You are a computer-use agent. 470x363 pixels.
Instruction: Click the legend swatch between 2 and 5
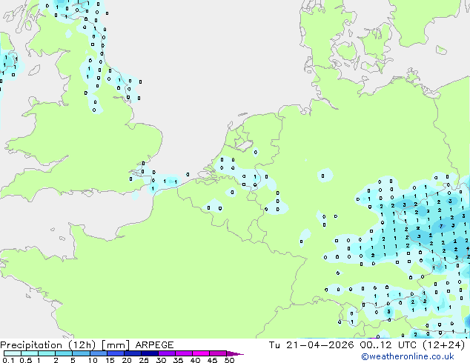tap(64, 353)
